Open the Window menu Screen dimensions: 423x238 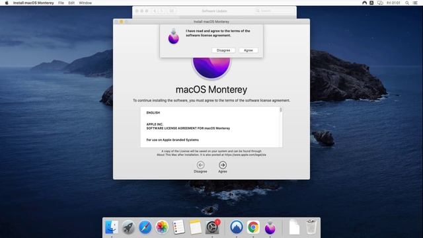[x=85, y=3]
